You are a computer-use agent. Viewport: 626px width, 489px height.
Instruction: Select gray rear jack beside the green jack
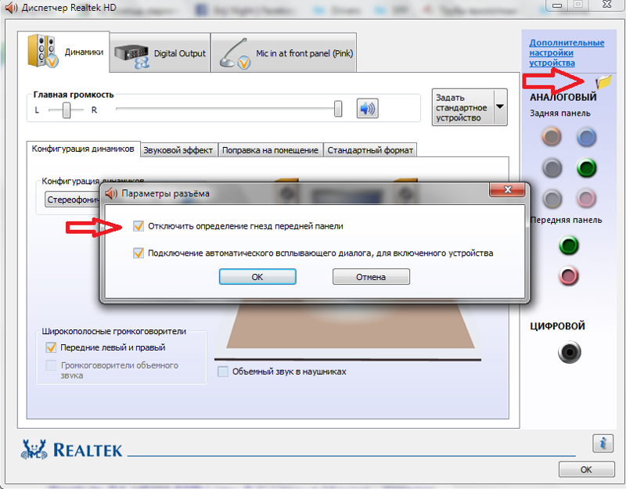pos(552,168)
